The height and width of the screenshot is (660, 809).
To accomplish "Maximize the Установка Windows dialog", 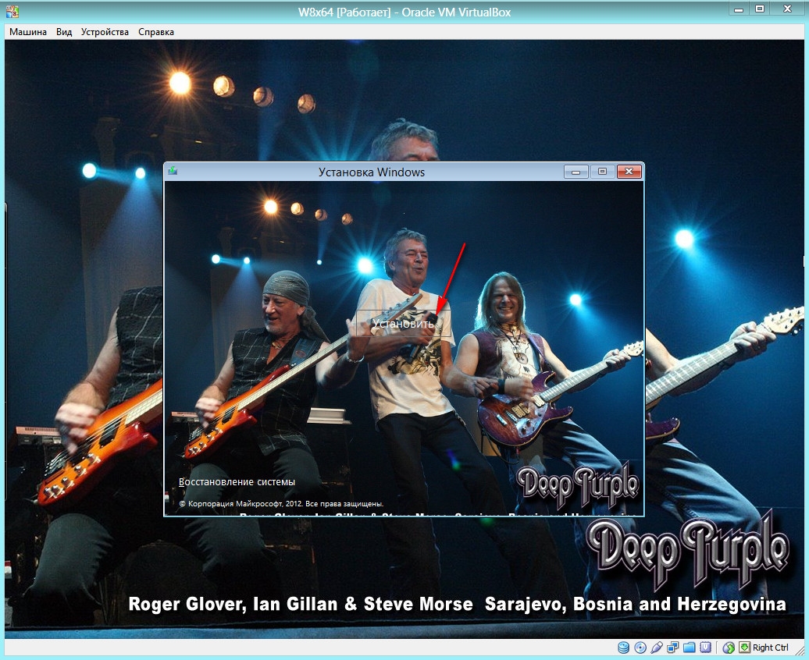I will tap(602, 172).
